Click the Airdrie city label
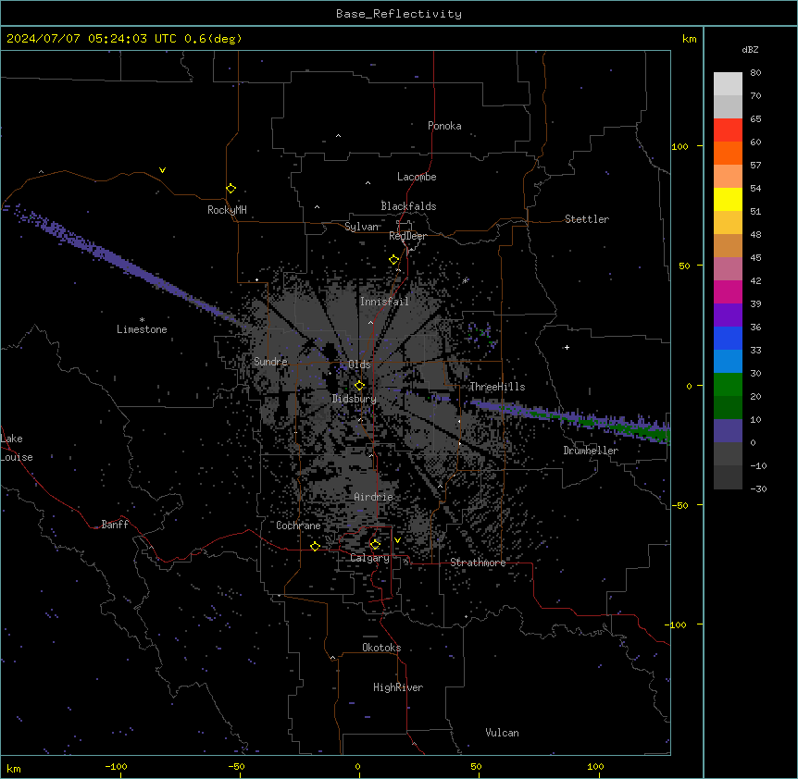 coord(373,497)
